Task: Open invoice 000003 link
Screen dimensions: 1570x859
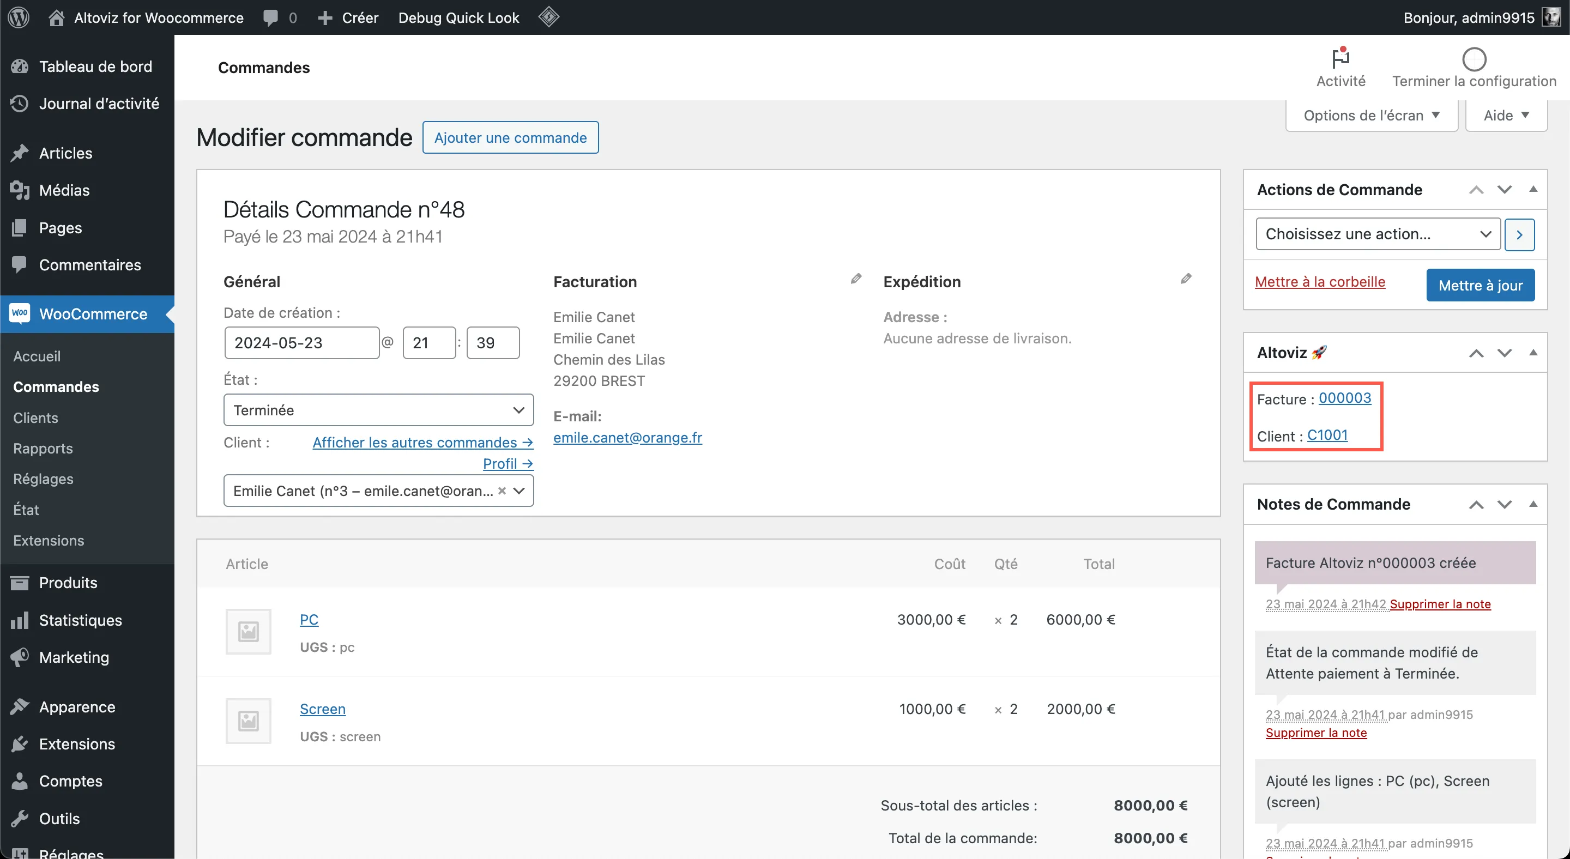Action: (x=1345, y=398)
